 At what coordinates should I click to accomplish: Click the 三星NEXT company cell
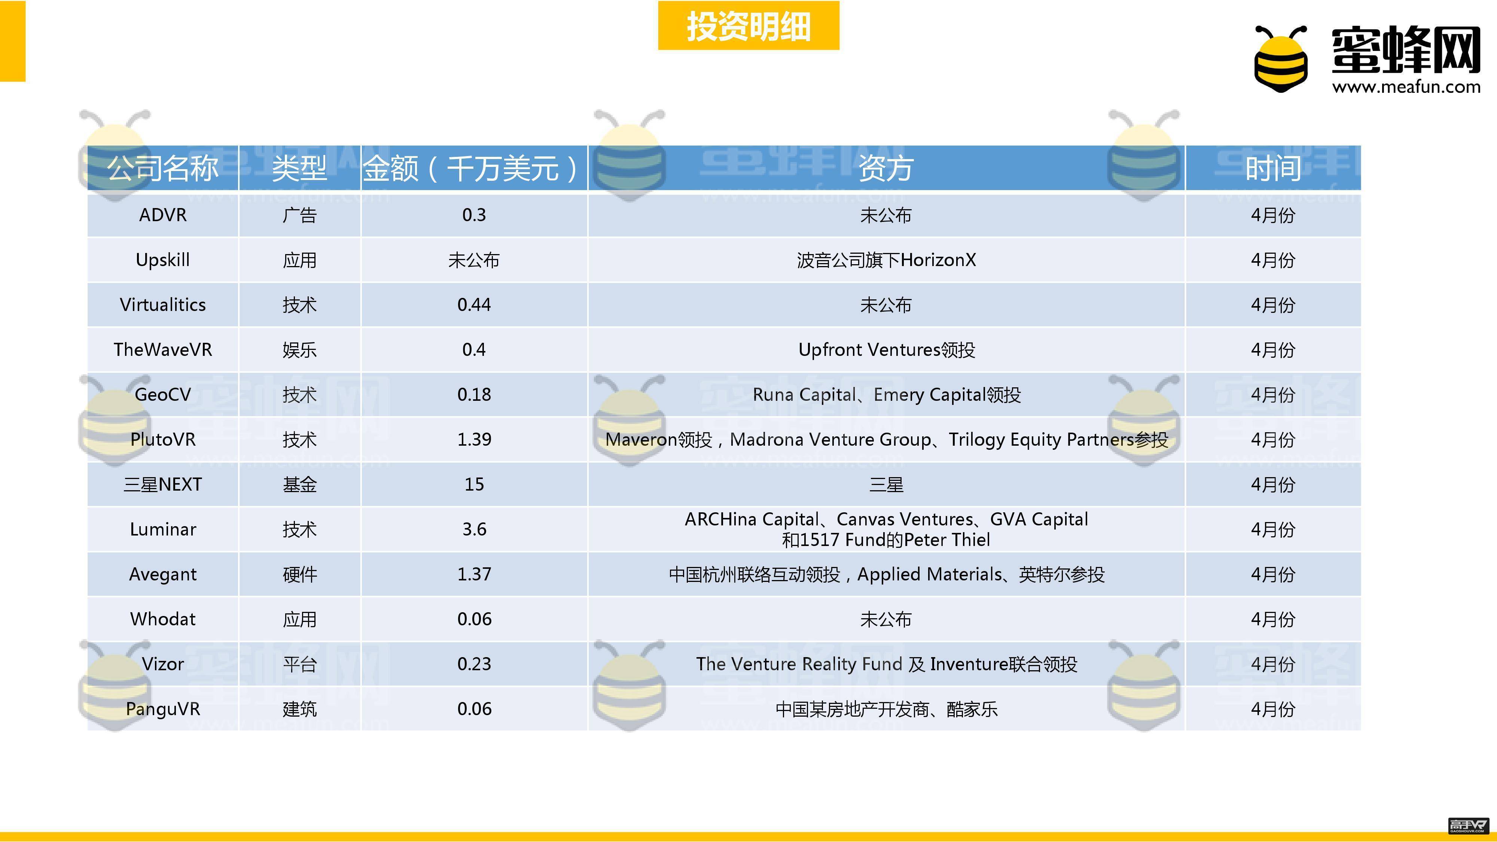[x=163, y=484]
